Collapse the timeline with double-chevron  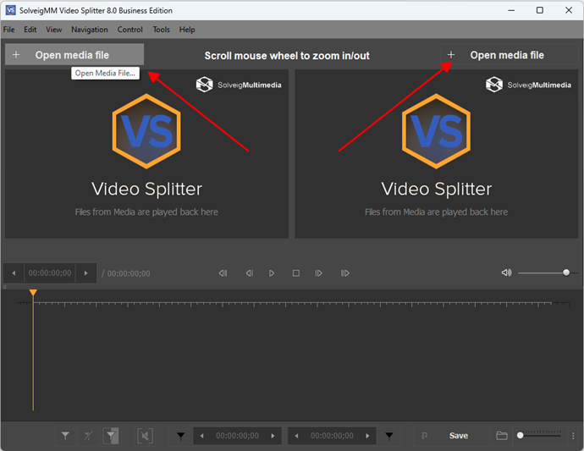click(x=5, y=287)
